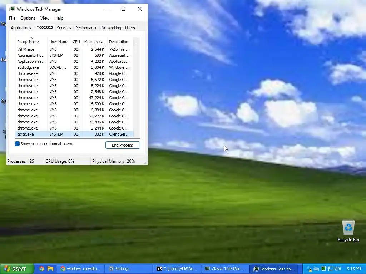The height and width of the screenshot is (274, 366).
Task: Select the audiodg.exe process row
Action: [x=74, y=67]
